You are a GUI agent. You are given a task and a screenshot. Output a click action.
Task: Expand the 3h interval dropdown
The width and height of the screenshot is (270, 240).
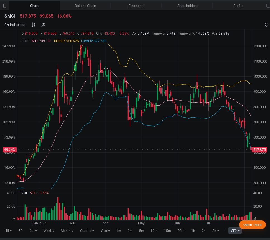tap(215, 231)
